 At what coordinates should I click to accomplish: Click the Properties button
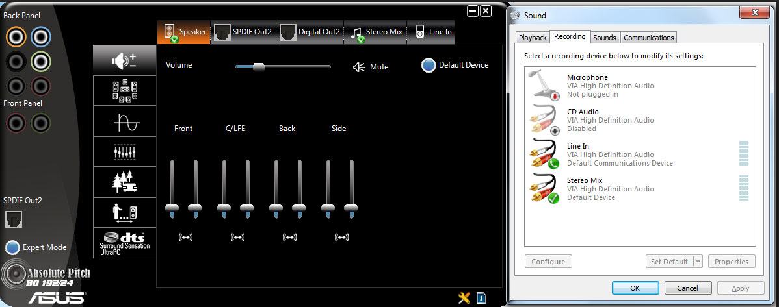coord(732,262)
